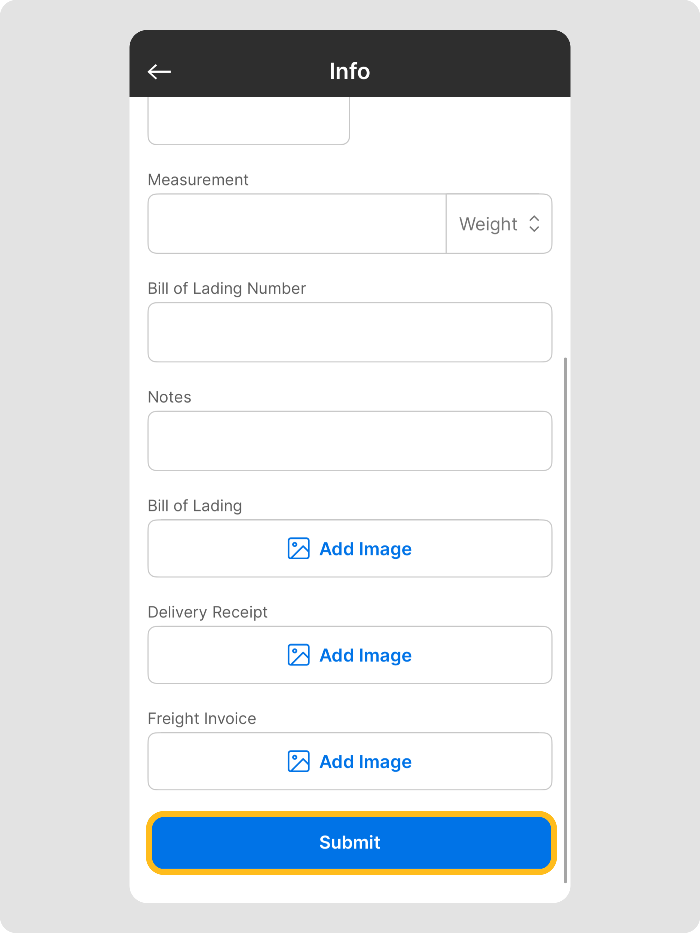Click the Measurement field label
The image size is (700, 933).
198,180
